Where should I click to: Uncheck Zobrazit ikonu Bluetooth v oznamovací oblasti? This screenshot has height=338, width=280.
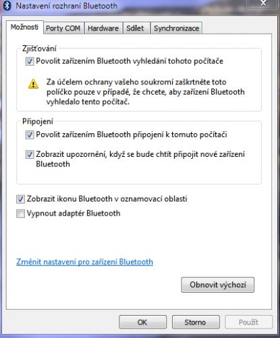[20, 199]
